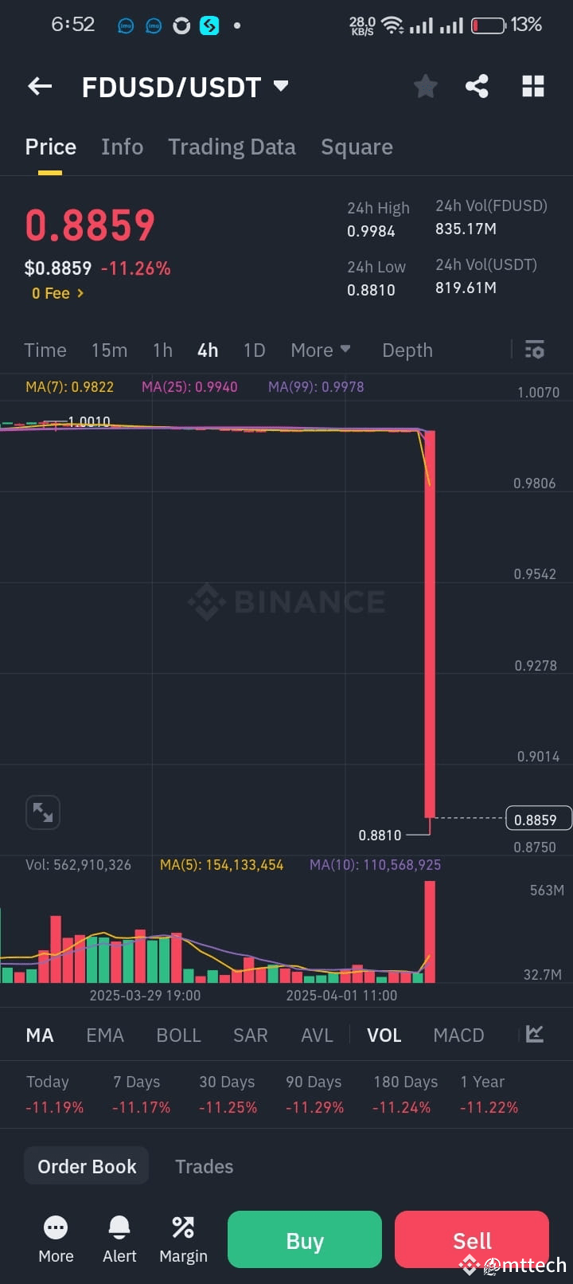Image resolution: width=573 pixels, height=1284 pixels.
Task: Tap the green Buy button
Action: point(305,1239)
